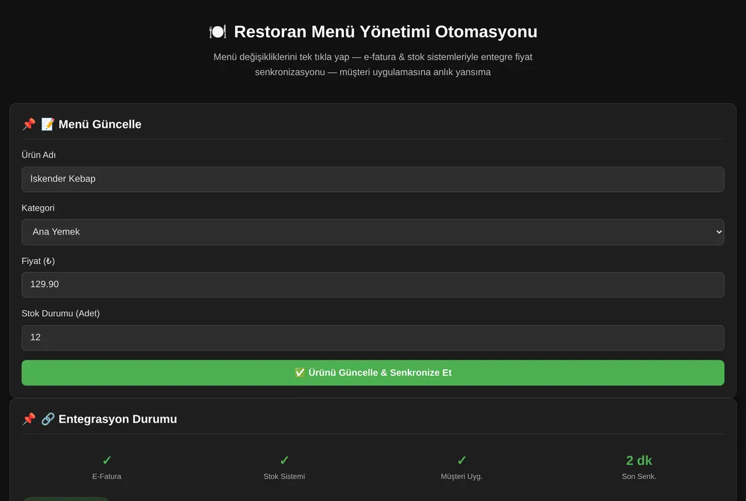Click the 2 dk sync time value
The height and width of the screenshot is (501, 746).
coord(639,461)
